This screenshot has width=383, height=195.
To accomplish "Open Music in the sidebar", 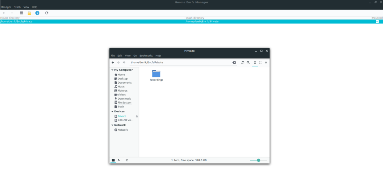I will pyautogui.click(x=121, y=87).
